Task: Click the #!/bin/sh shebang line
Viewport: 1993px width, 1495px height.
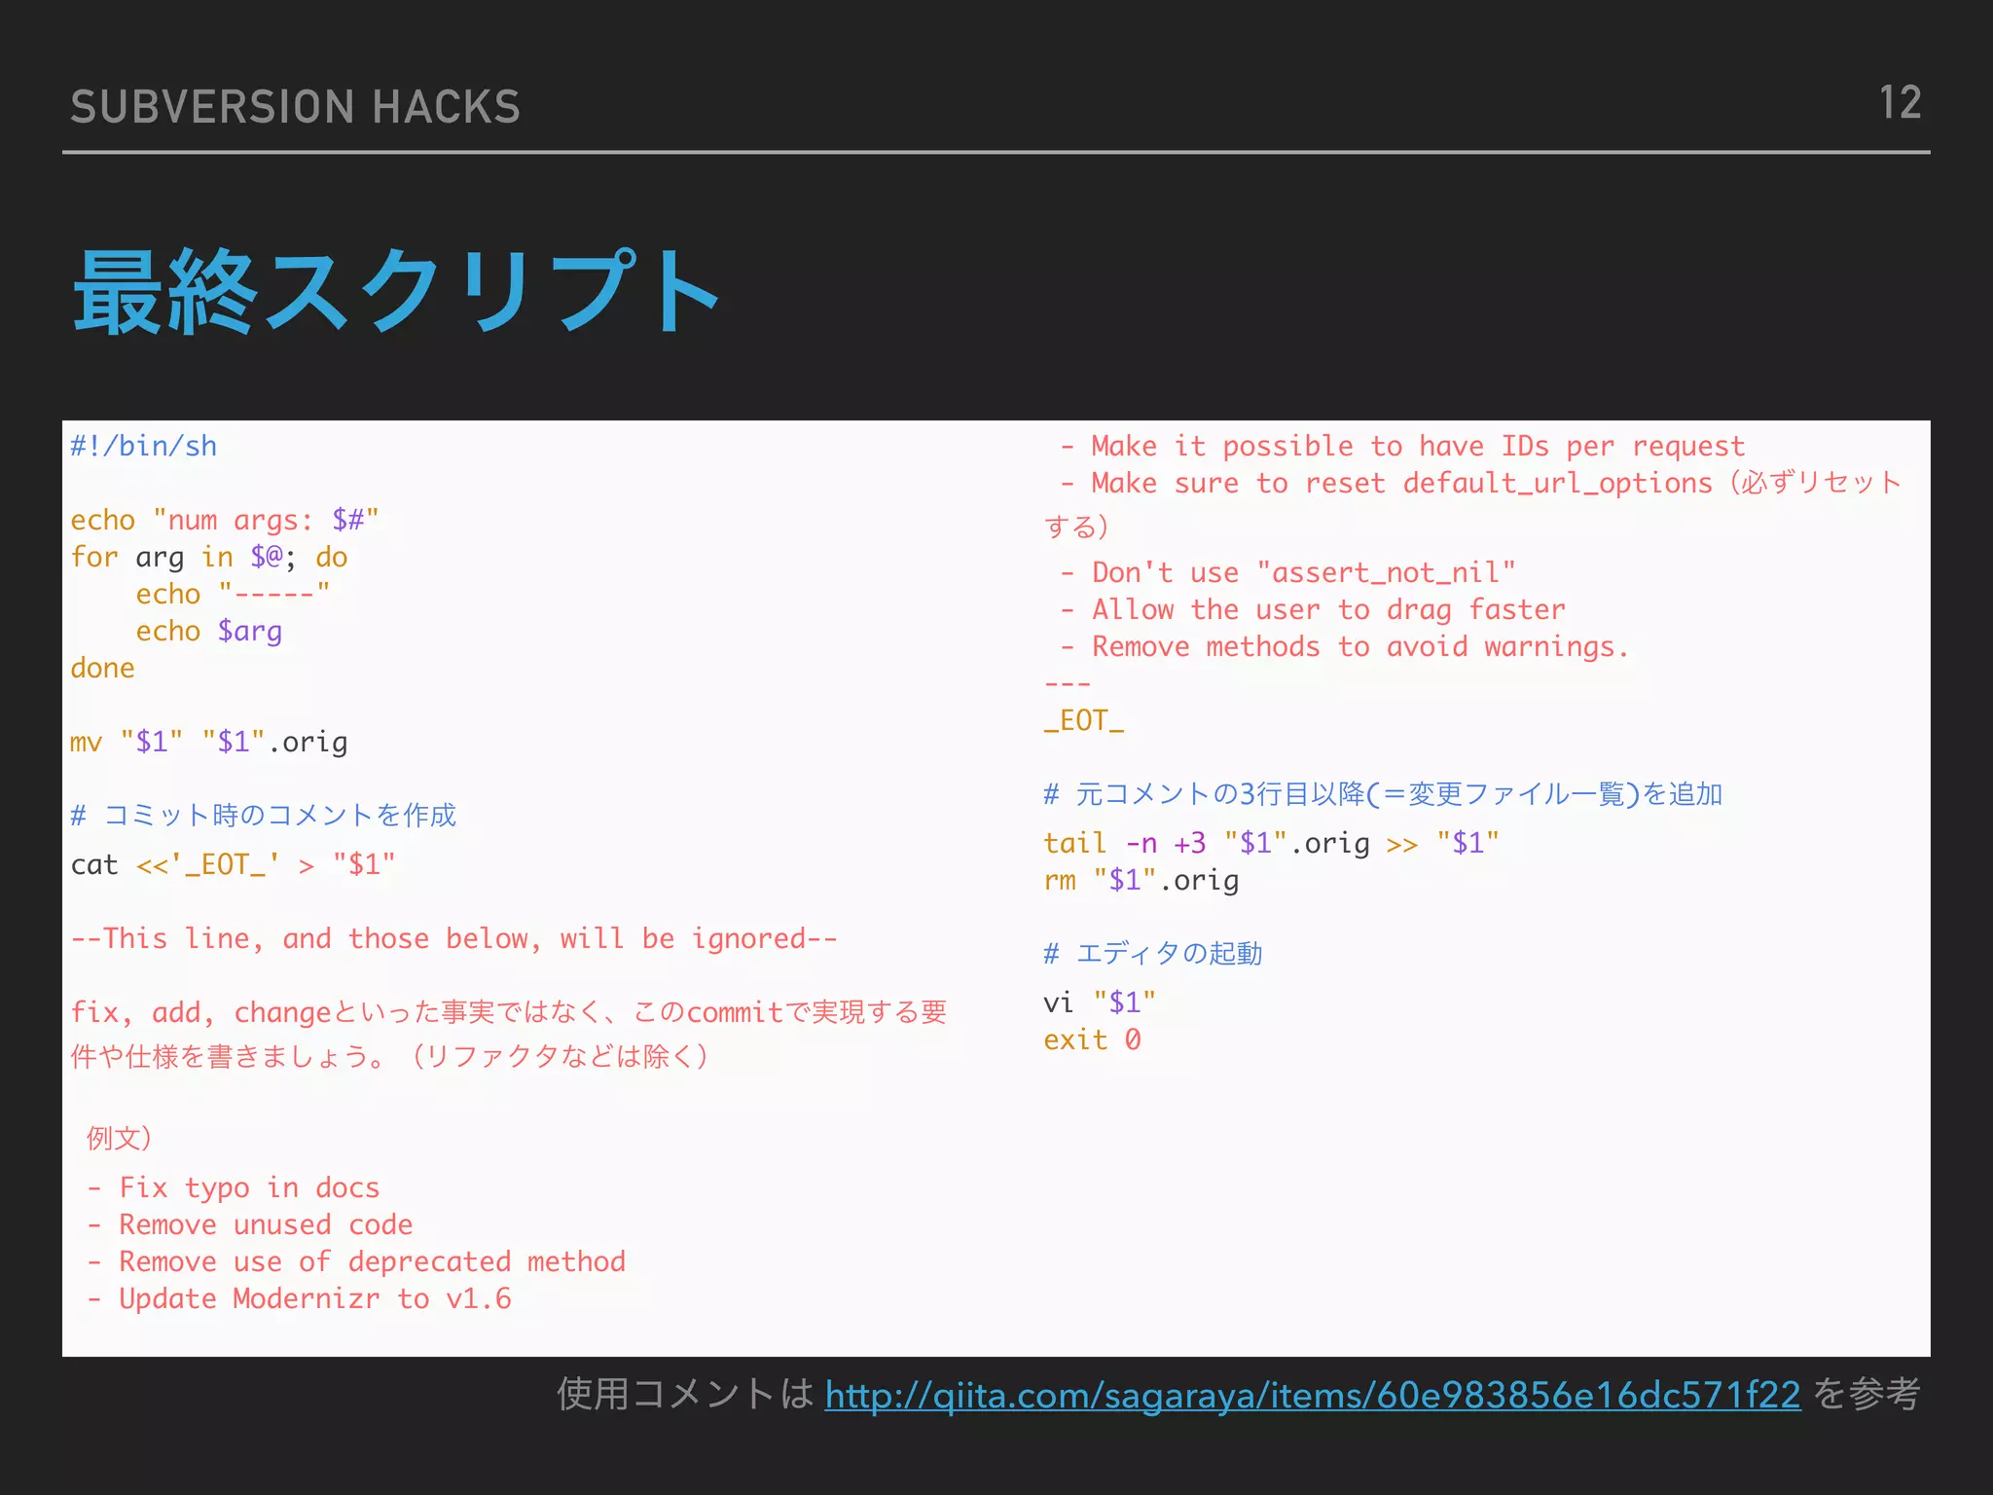Action: pyautogui.click(x=144, y=446)
